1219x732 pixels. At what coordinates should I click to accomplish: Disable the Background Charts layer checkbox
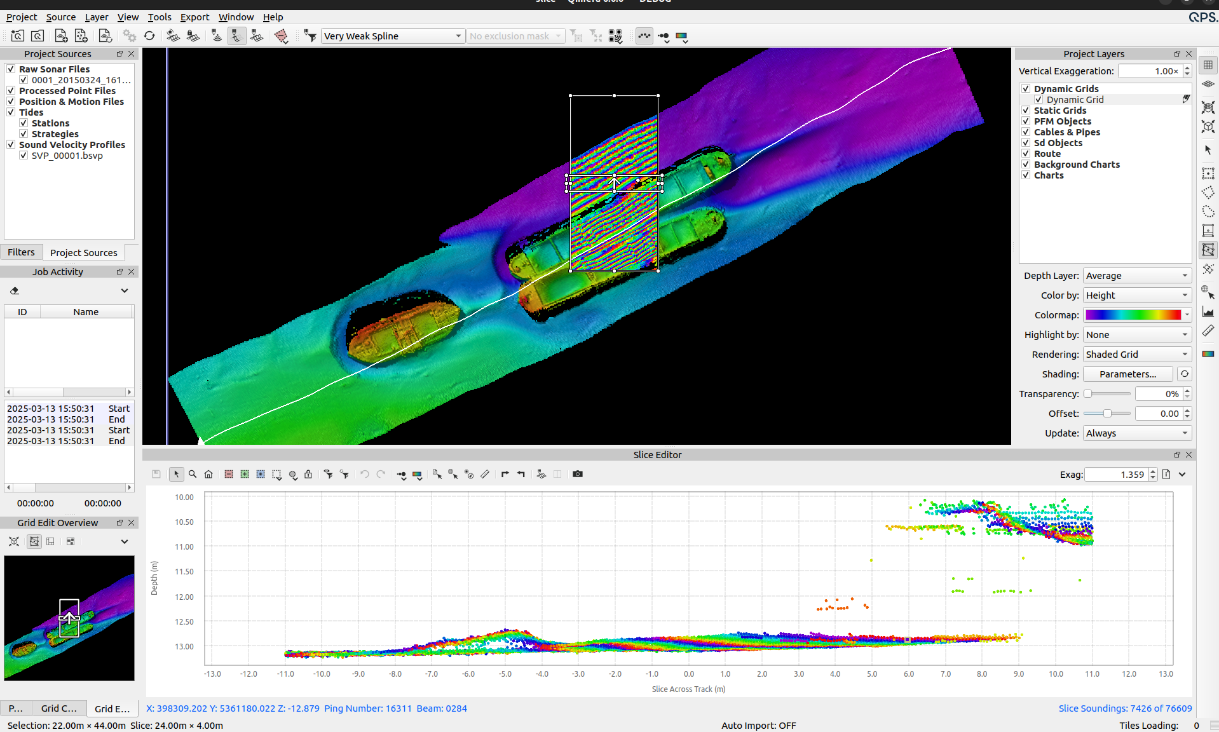coord(1026,165)
